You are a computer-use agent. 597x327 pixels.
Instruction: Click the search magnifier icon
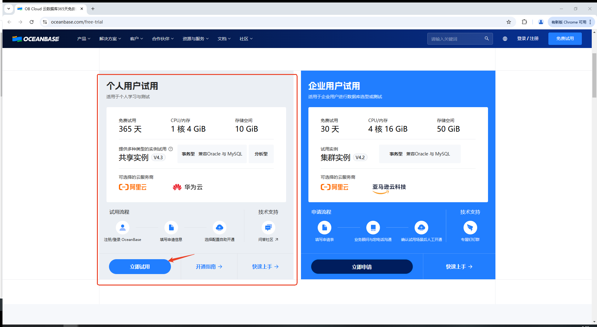pyautogui.click(x=486, y=39)
